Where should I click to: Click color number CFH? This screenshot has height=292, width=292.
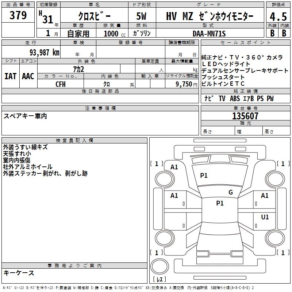[61, 84]
